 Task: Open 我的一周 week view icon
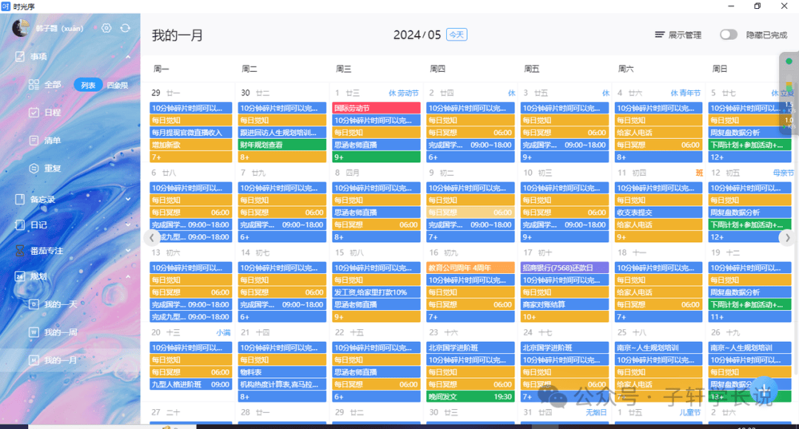[x=33, y=332]
